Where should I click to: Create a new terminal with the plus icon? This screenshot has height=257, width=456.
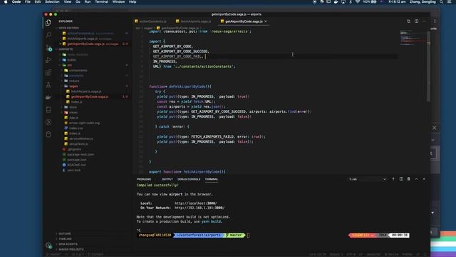coord(393,179)
